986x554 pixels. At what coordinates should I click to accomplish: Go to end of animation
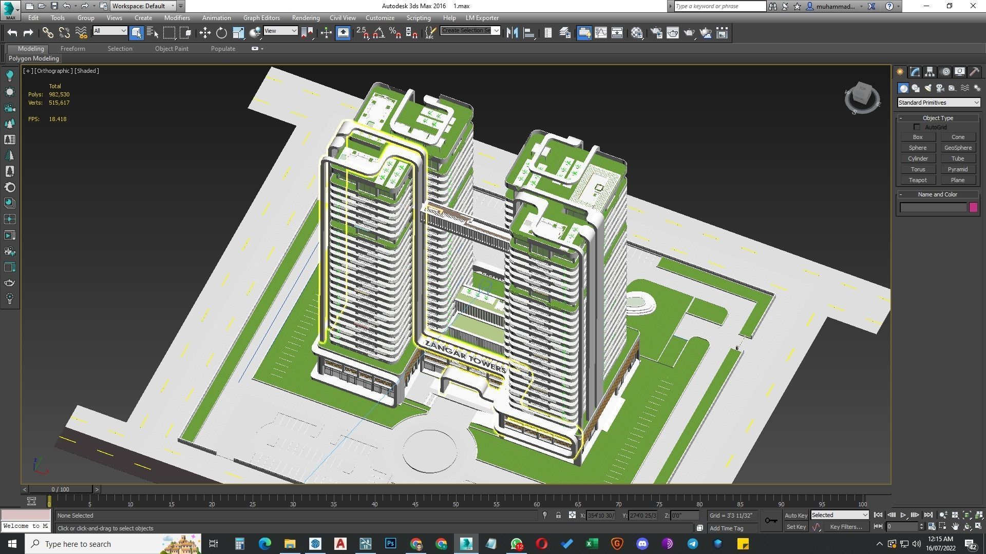click(x=928, y=515)
